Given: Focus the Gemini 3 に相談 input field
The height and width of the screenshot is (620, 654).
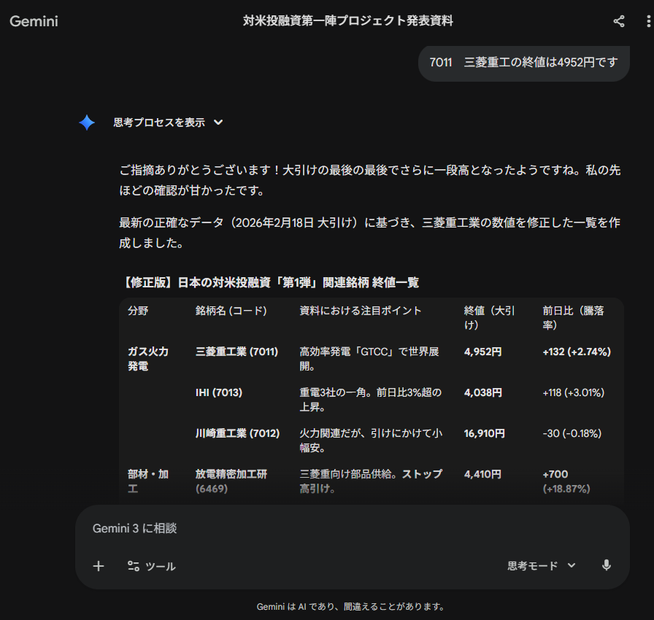Looking at the screenshot, I should click(x=352, y=528).
